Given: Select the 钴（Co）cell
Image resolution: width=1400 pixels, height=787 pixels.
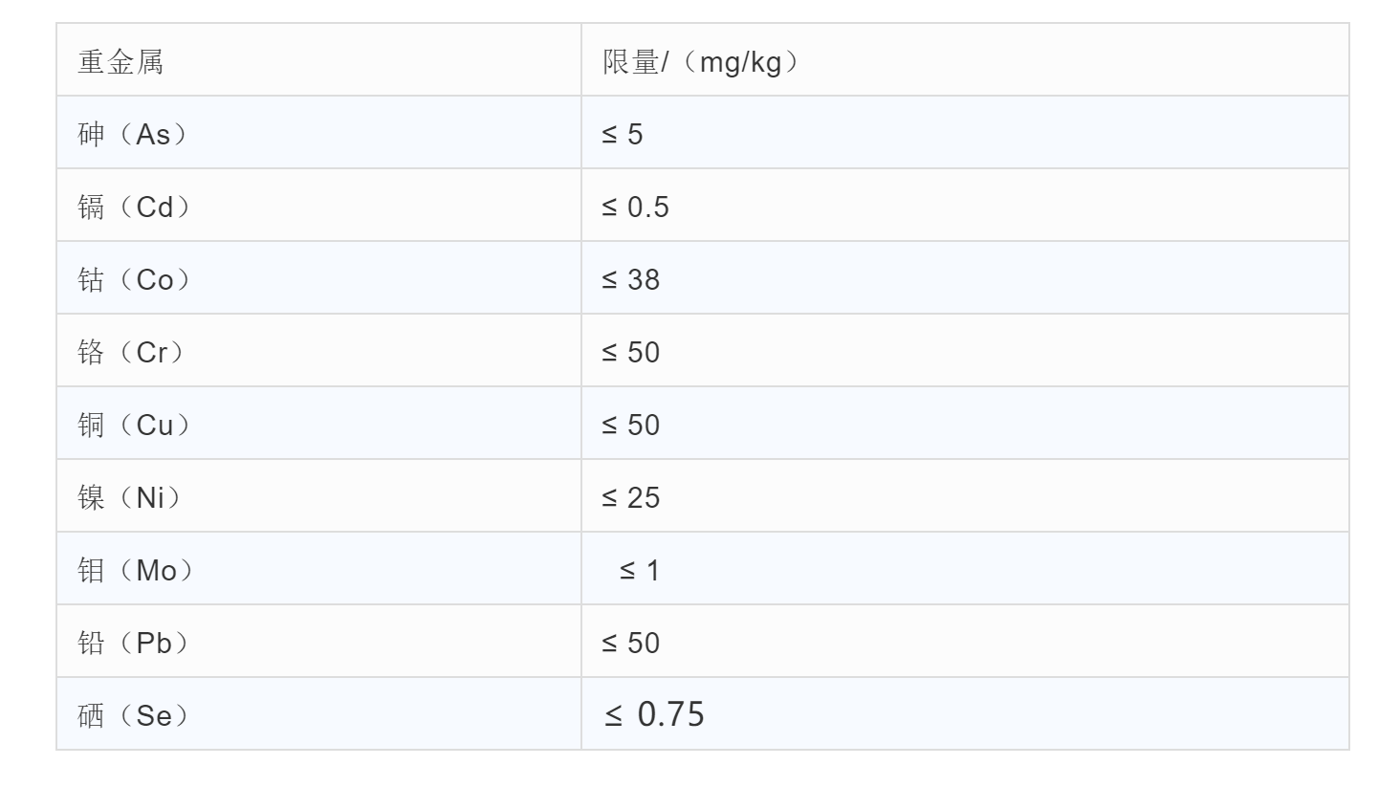Looking at the screenshot, I should tap(134, 280).
